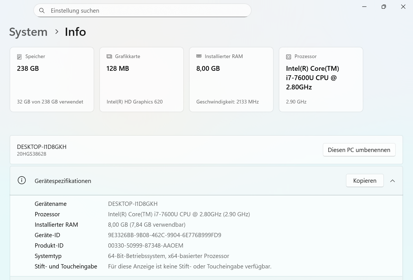Image resolution: width=413 pixels, height=280 pixels.
Task: Click the 'Systemtyp' label
Action: [x=48, y=256]
